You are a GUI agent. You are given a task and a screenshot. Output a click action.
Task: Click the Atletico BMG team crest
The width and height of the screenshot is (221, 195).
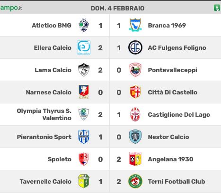click(x=84, y=25)
